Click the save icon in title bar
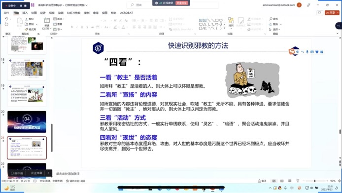The width and height of the screenshot is (342, 193). (33, 5)
